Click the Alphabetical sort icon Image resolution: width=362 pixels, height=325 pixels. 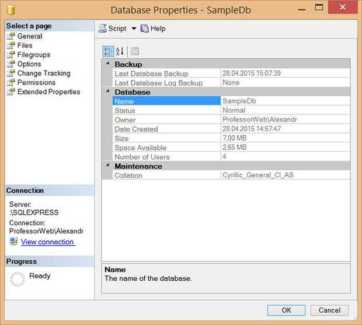coord(120,51)
